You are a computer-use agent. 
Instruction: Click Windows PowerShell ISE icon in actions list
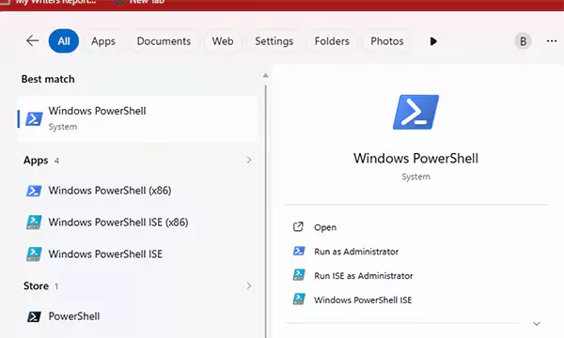pyautogui.click(x=299, y=299)
